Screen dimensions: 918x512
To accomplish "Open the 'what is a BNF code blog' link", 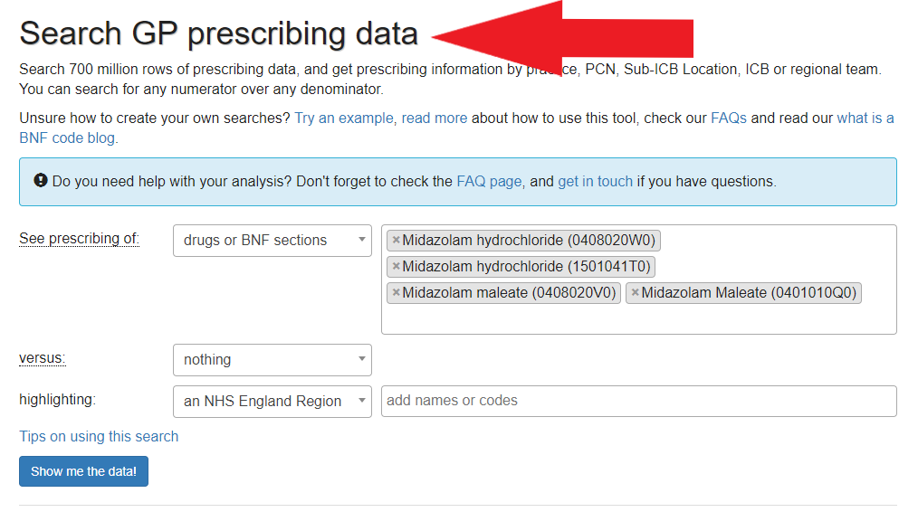I will pos(865,119).
